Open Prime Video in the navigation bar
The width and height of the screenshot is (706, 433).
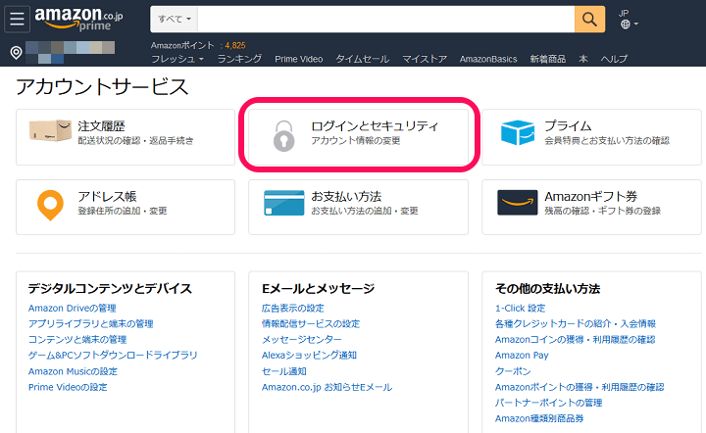pos(299,59)
